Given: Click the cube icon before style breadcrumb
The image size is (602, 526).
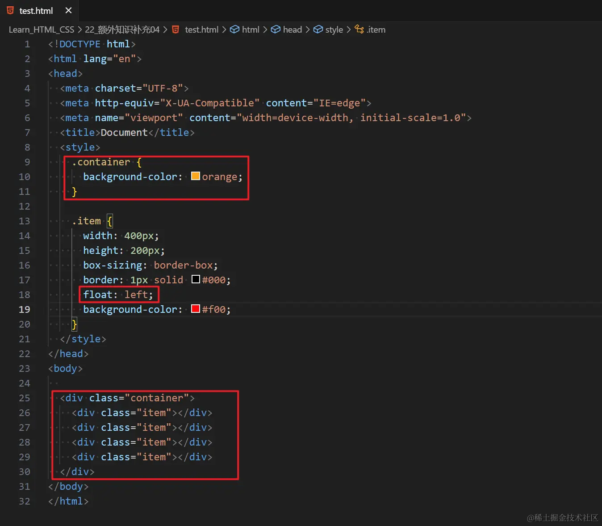Looking at the screenshot, I should coord(318,29).
